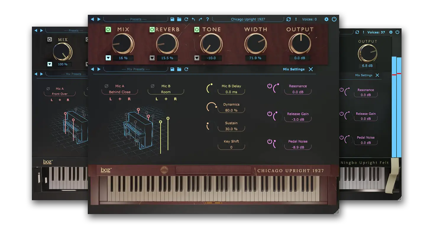Select the Mic B R channel button
Viewport: 427px width, 233px height.
175,99
